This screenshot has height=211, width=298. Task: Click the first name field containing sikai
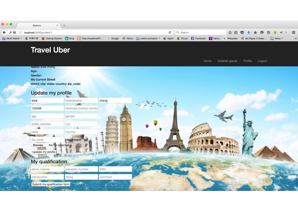(47, 100)
